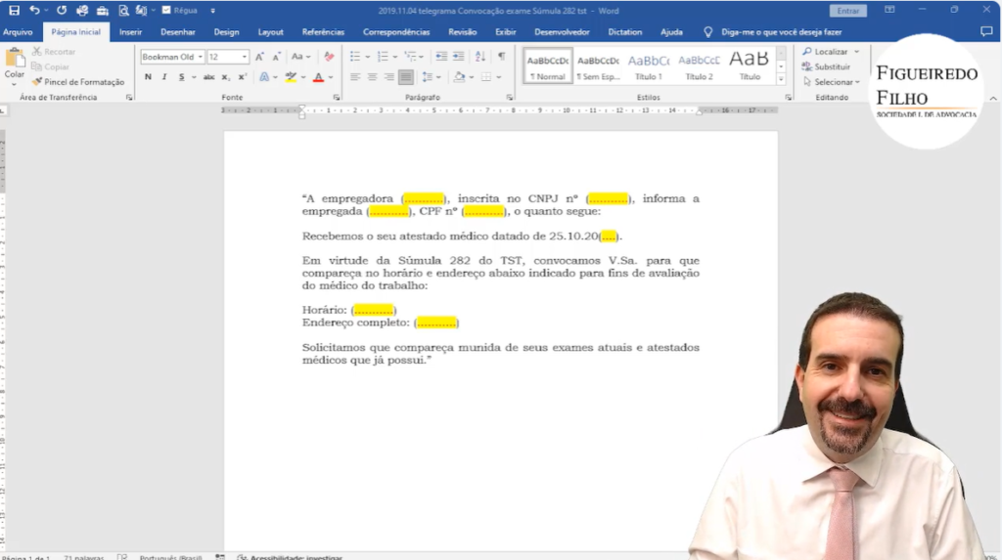The height and width of the screenshot is (560, 1002).
Task: Toggle the Régua checkbox in quick access toolbar
Action: [x=166, y=10]
